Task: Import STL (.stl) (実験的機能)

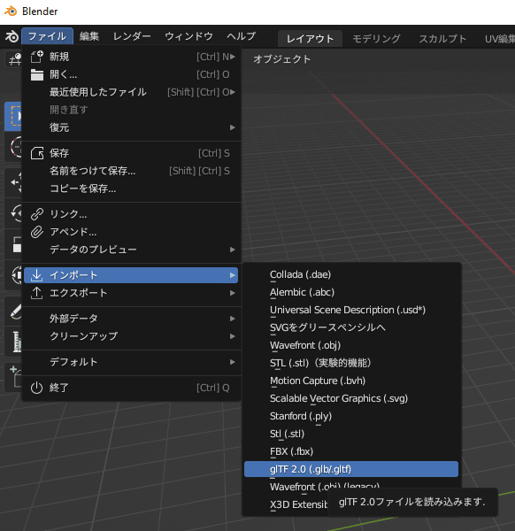Action: tap(351, 363)
